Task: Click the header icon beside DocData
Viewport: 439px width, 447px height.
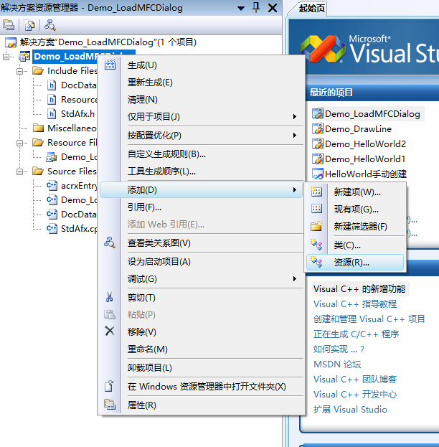Action: coord(52,85)
